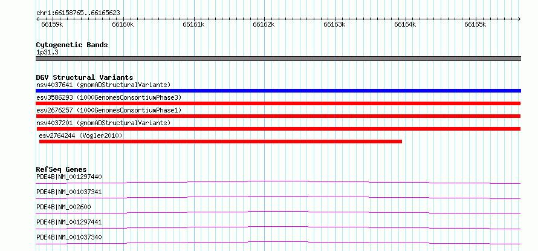The image size is (538, 251).
Task: Open the PDE4B|NM_001037340 transcript label
Action: tap(69, 237)
